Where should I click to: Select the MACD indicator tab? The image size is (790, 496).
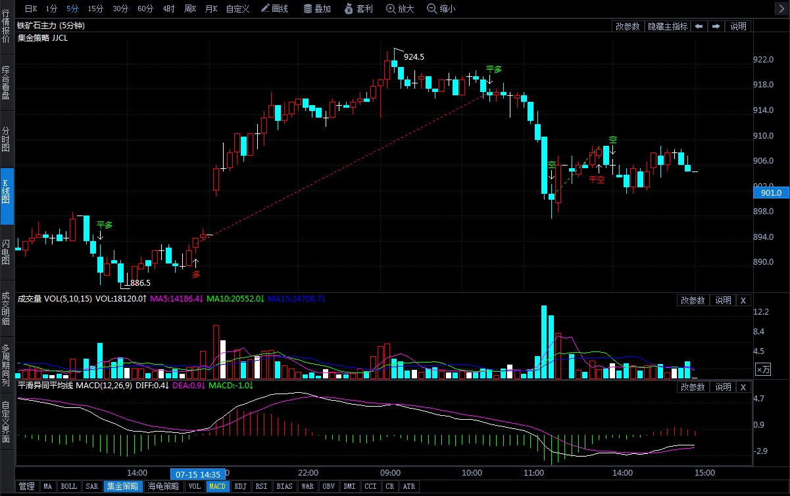218,487
